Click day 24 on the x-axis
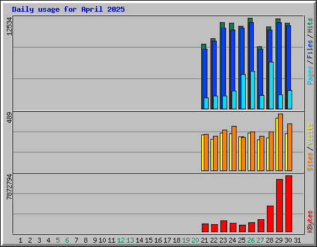Viewport: 317px width, 247px height. (x=232, y=240)
